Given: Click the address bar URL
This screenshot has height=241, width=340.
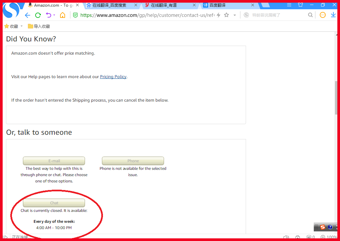Looking at the screenshot, I should click(147, 15).
